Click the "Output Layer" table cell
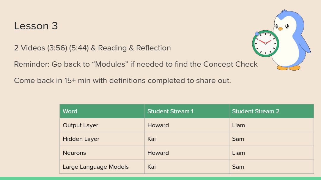 pyautogui.click(x=102, y=125)
